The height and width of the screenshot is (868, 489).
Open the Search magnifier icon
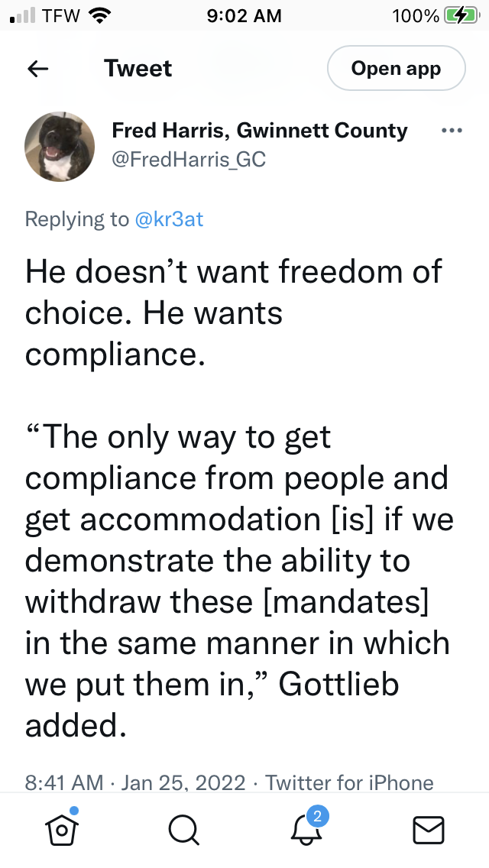pos(183,830)
